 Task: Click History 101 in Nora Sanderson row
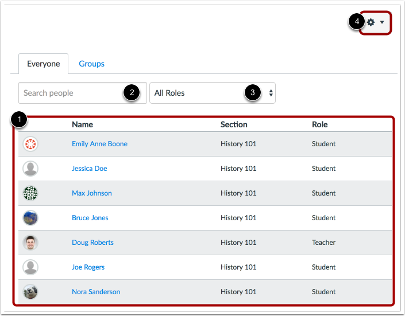[x=238, y=292]
